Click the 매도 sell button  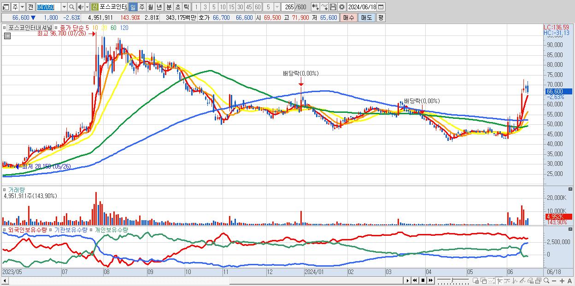(x=366, y=18)
